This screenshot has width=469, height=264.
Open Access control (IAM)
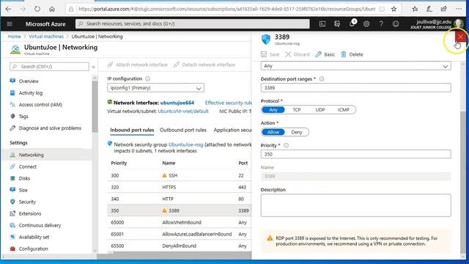(40, 105)
